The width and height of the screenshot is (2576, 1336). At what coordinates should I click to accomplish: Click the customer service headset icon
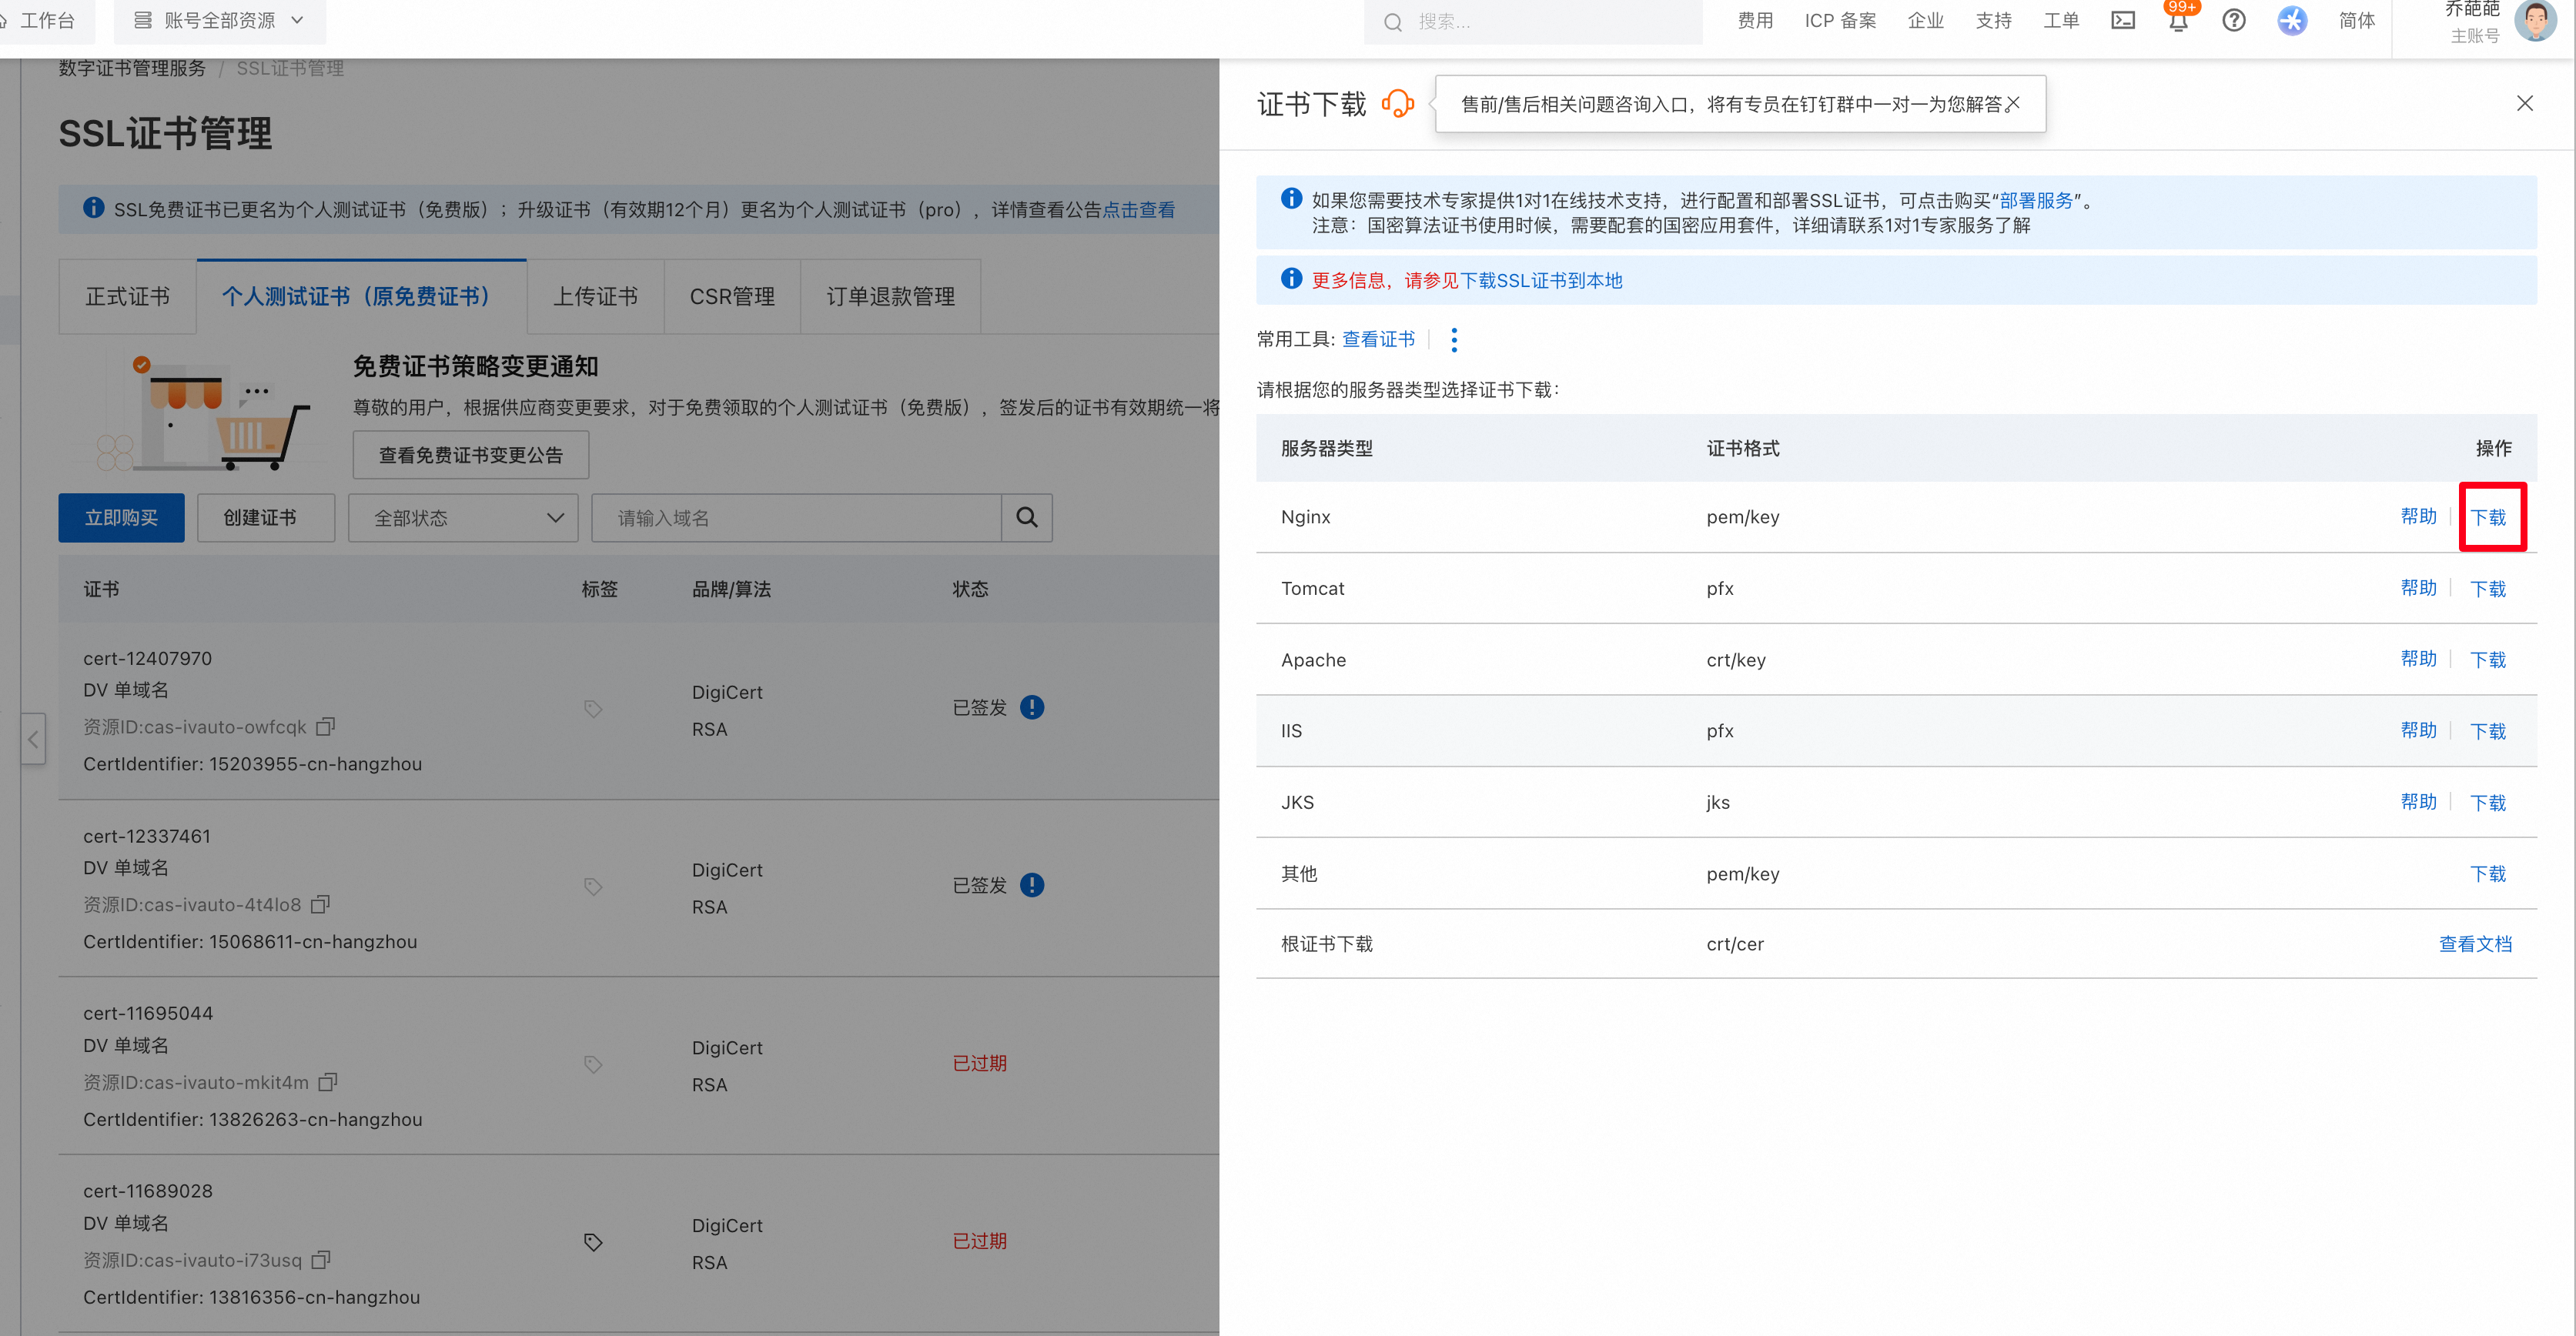click(1397, 103)
